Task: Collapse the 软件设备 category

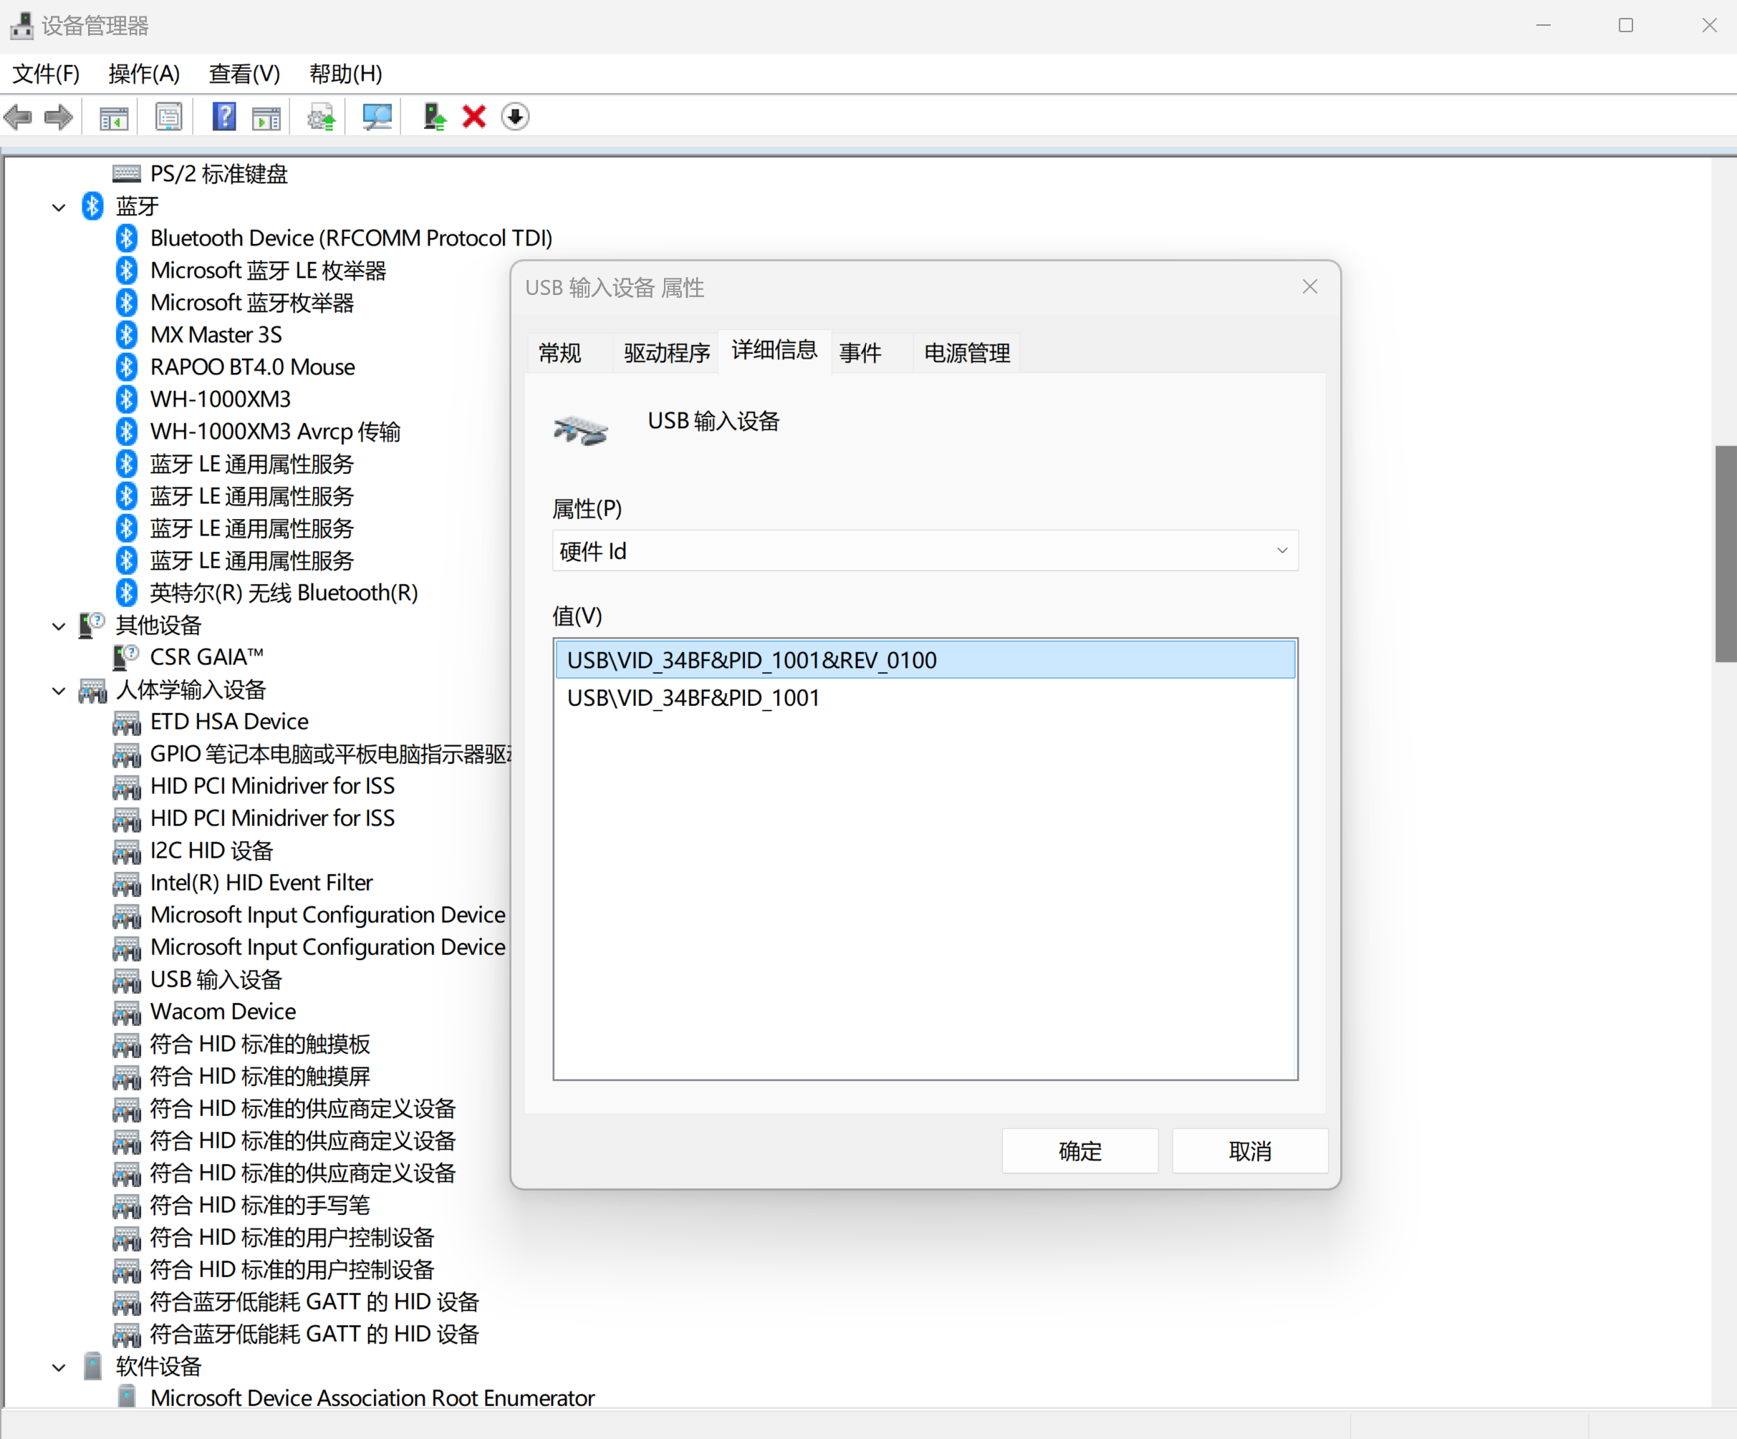Action: pyautogui.click(x=59, y=1367)
